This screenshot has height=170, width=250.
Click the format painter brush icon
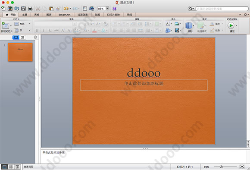pyautogui.click(x=58, y=9)
